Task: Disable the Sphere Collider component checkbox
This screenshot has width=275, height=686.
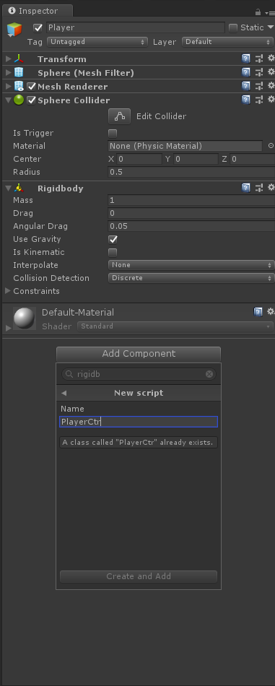Action: tap(31, 100)
